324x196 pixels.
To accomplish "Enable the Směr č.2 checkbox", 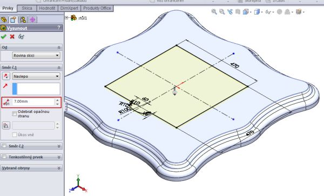I will pyautogui.click(x=4, y=146).
